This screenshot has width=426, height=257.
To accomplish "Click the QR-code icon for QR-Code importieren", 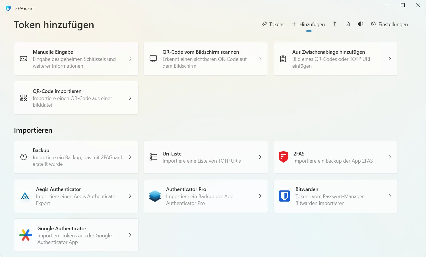I will (24, 98).
